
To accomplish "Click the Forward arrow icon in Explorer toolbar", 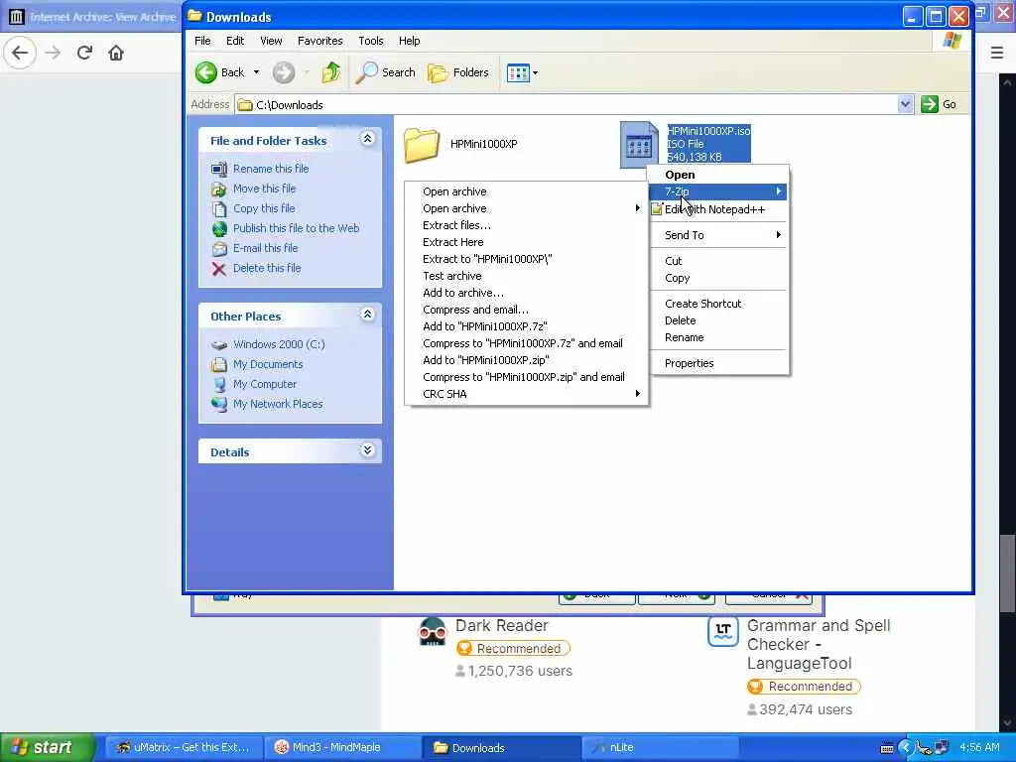I will [x=283, y=72].
